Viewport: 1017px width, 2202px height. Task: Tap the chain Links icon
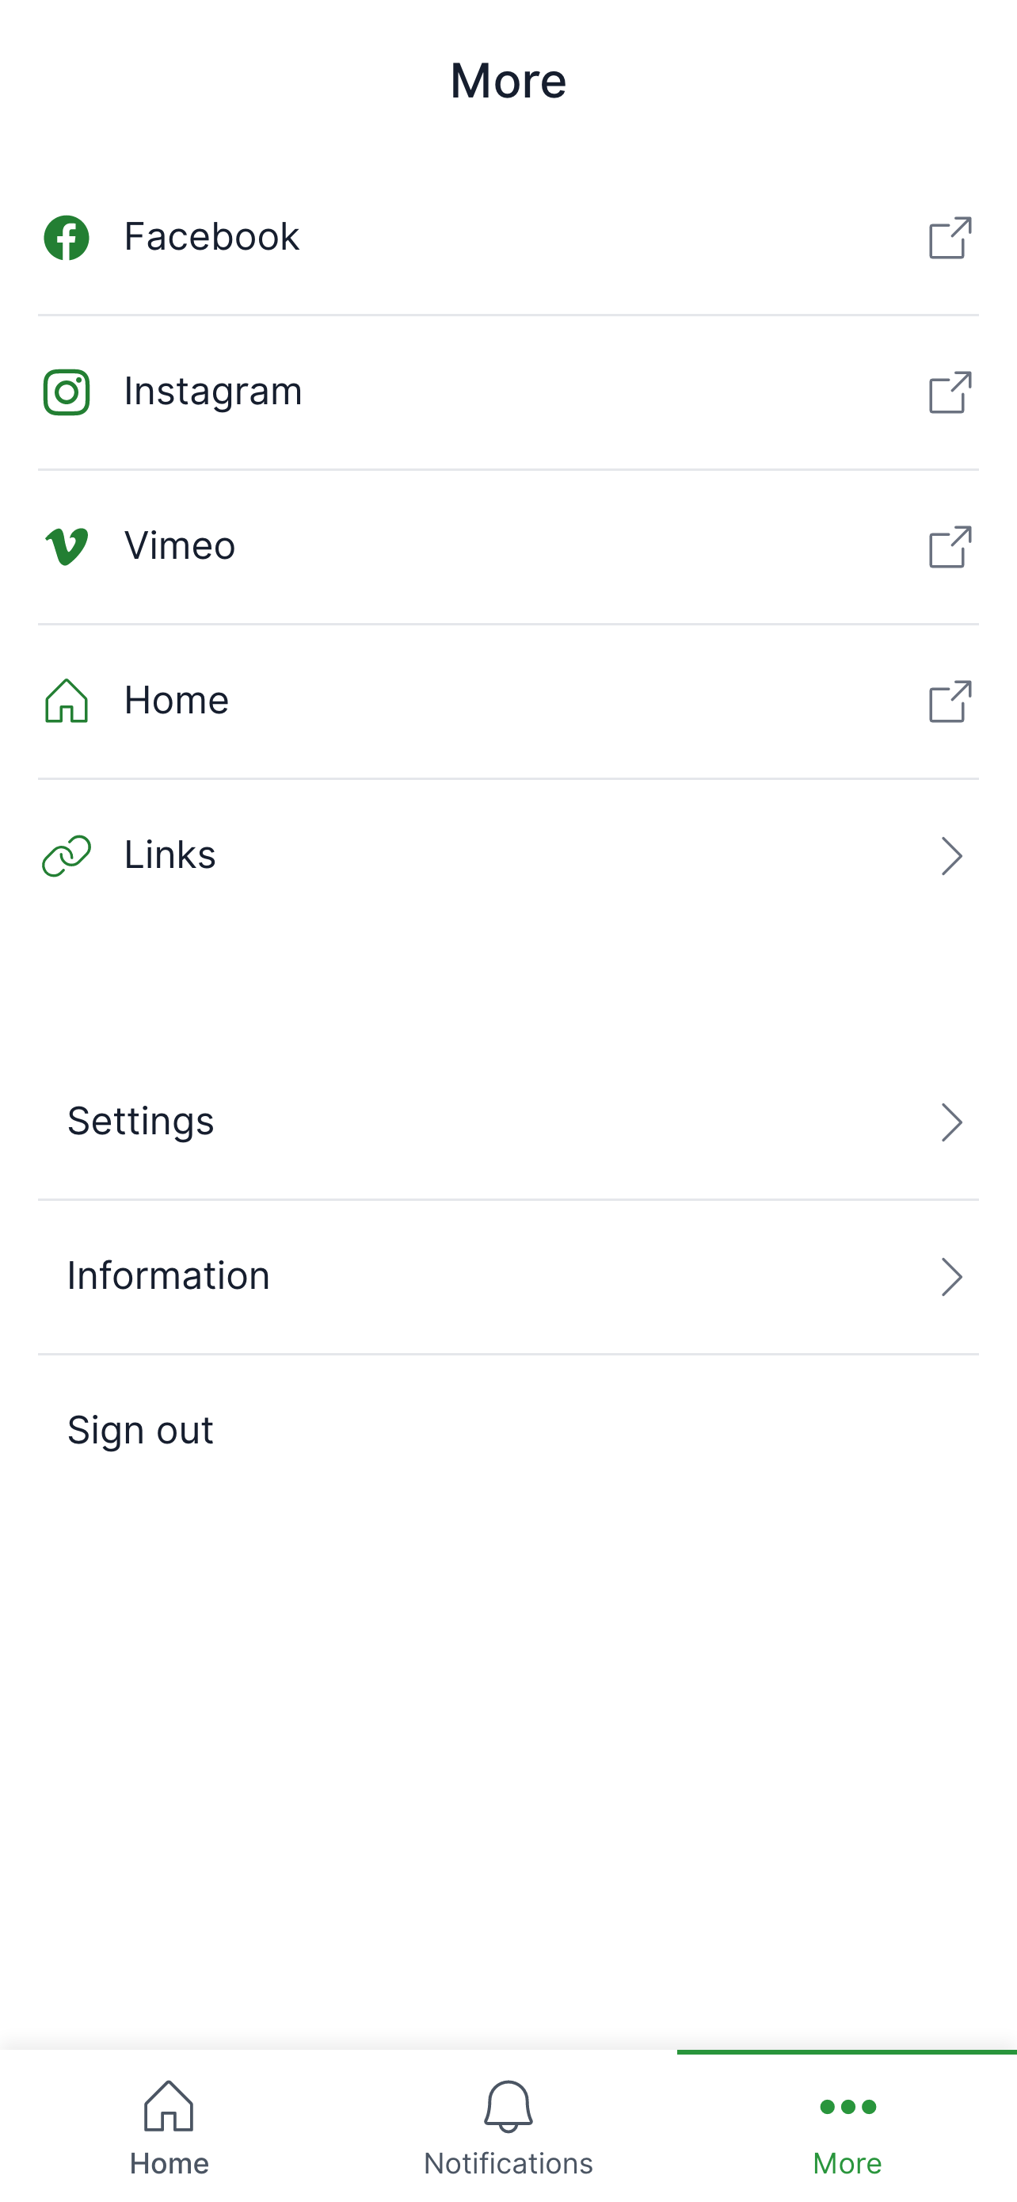[x=67, y=855]
